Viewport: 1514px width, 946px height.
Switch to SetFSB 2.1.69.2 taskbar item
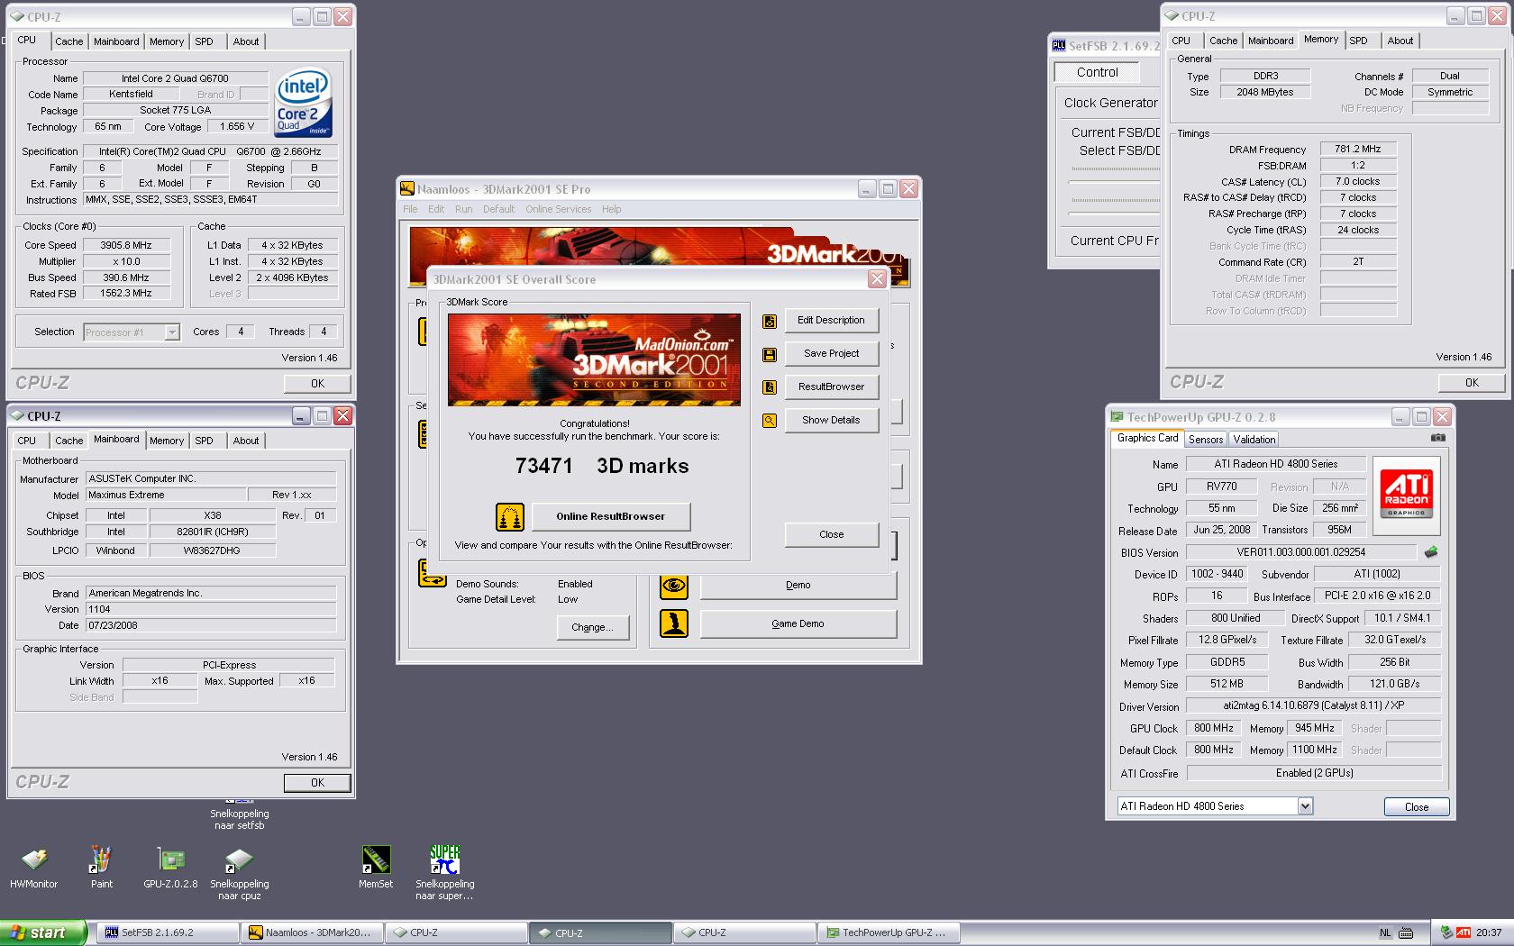[x=168, y=932]
